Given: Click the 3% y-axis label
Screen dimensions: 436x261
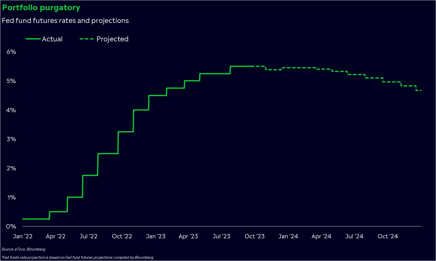Looking at the screenshot, I should tap(11, 139).
